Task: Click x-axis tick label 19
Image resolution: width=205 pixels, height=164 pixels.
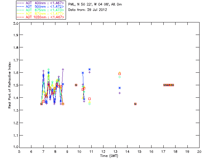Action: 187,152
